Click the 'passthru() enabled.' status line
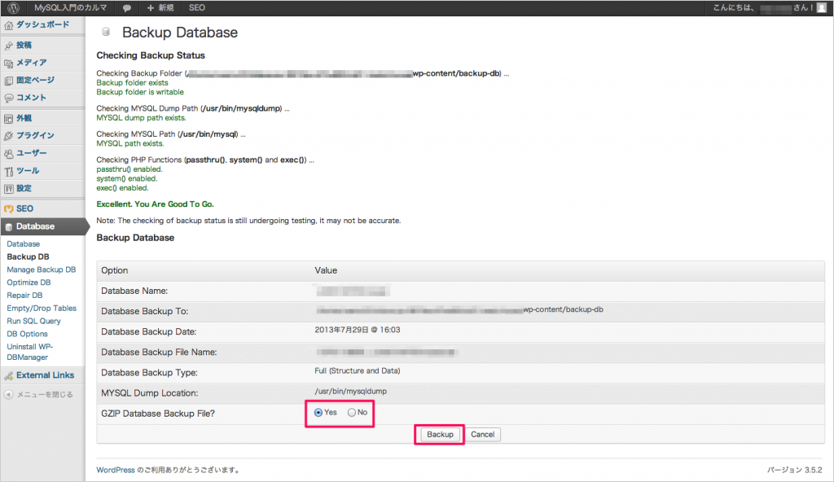The width and height of the screenshot is (834, 482). (x=129, y=169)
